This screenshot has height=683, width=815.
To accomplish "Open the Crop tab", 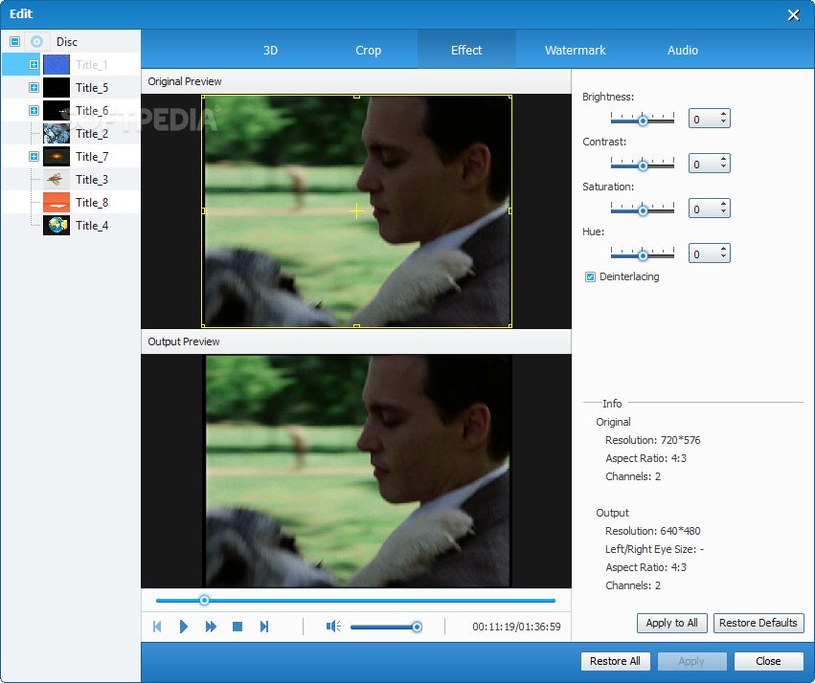I will (368, 51).
